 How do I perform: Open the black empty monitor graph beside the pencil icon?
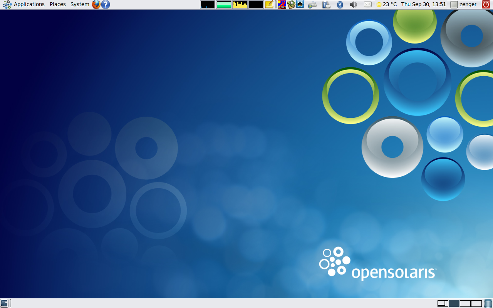[x=256, y=5]
